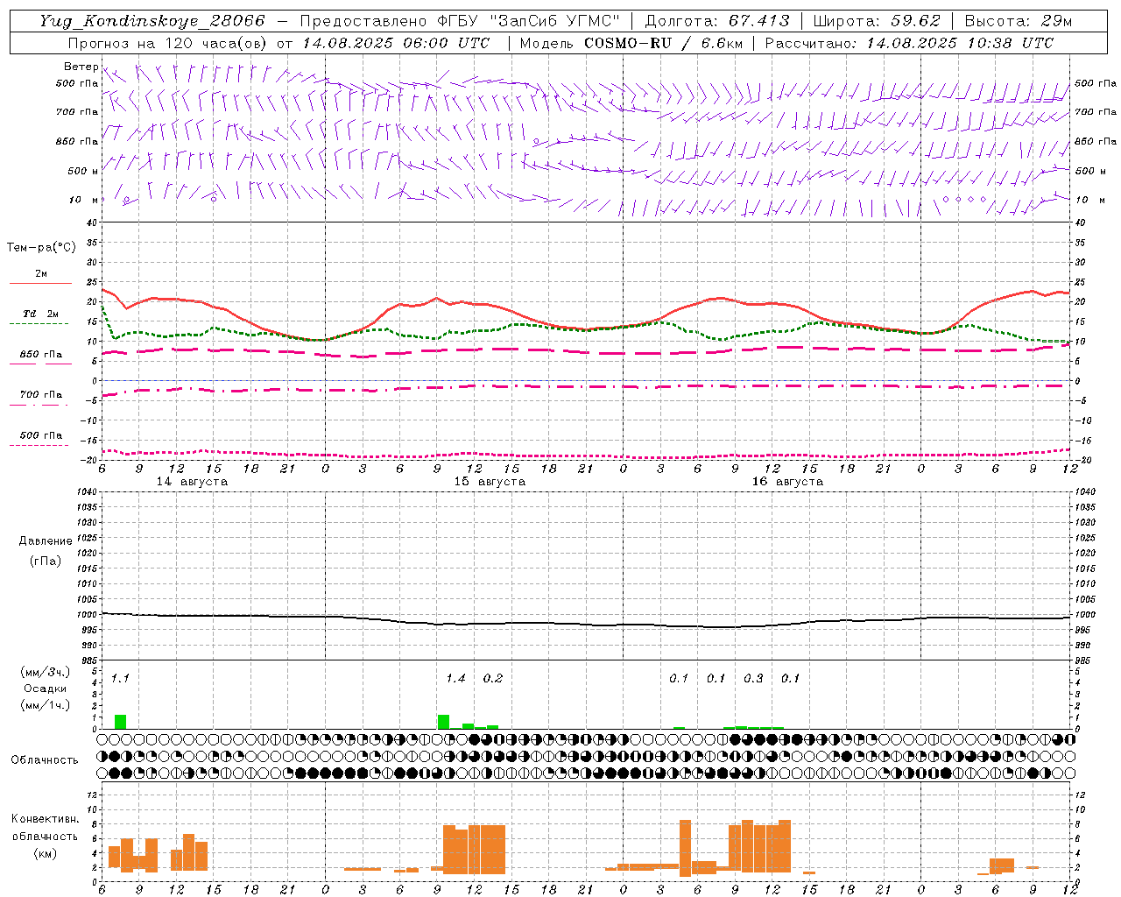1121x897 pixels.
Task: Click the Широта: 59.62 latitude value
Action: pos(877,21)
